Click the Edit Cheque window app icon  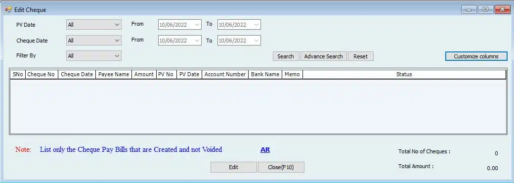point(8,10)
